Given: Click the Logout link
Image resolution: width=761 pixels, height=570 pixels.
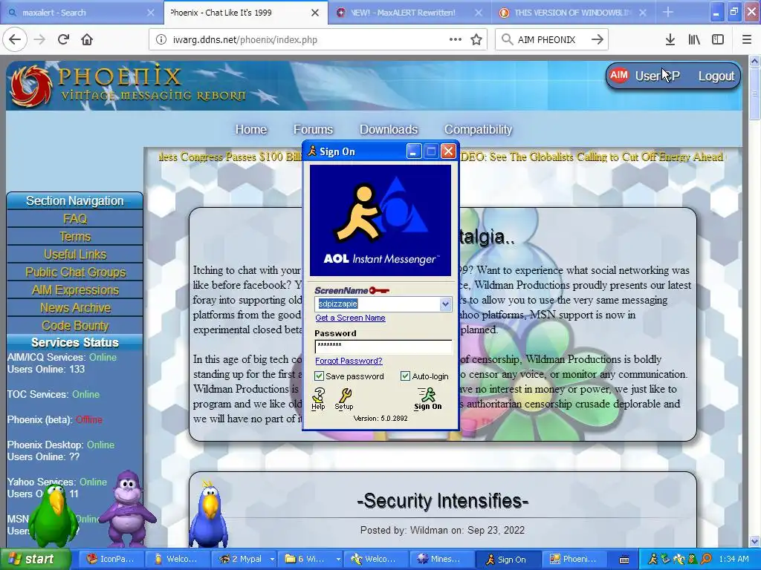Looking at the screenshot, I should pyautogui.click(x=716, y=76).
